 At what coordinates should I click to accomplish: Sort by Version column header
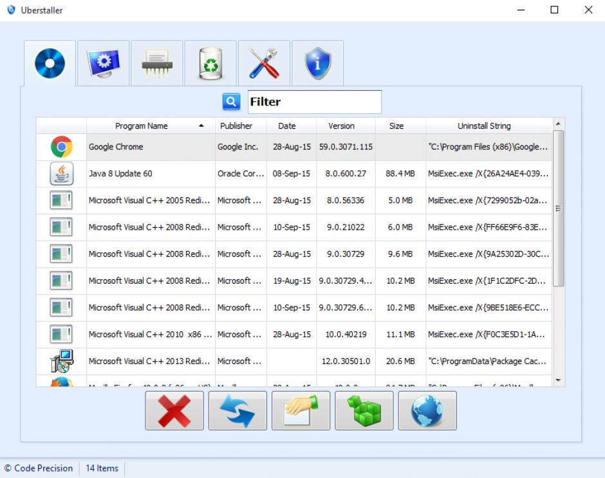(x=346, y=125)
